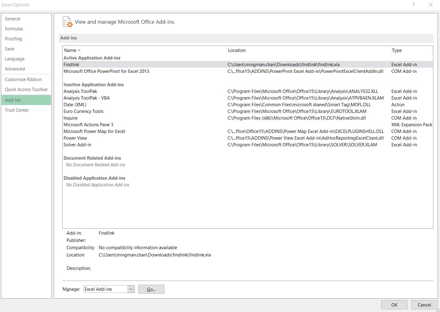Select the Findlink add-in row
440x312 pixels.
coord(247,65)
